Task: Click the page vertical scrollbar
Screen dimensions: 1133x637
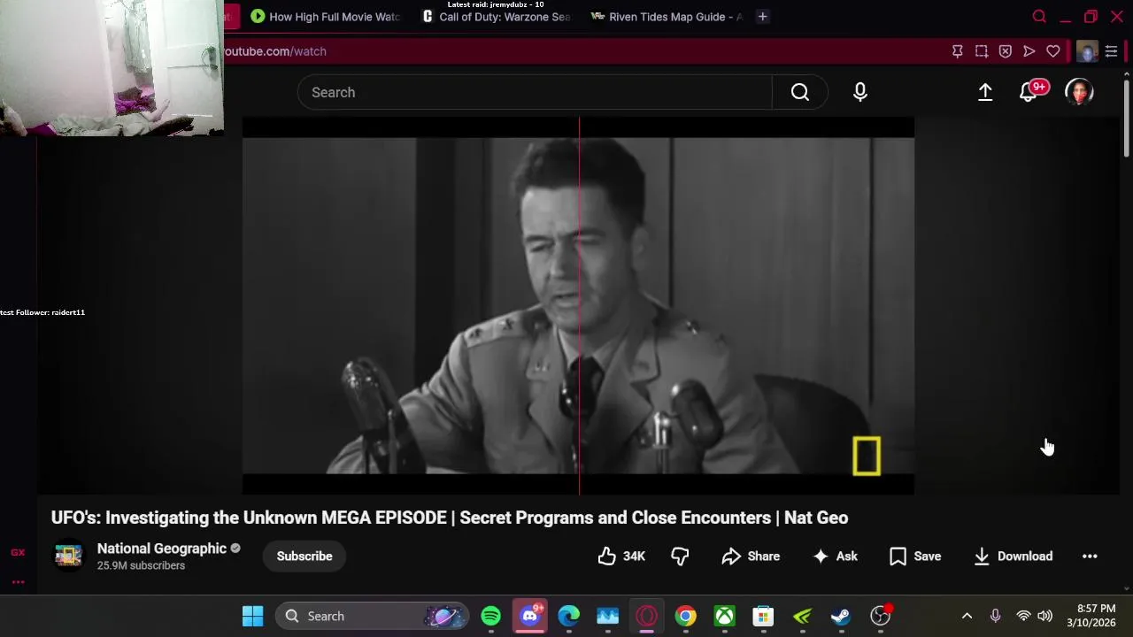Action: [1126, 119]
